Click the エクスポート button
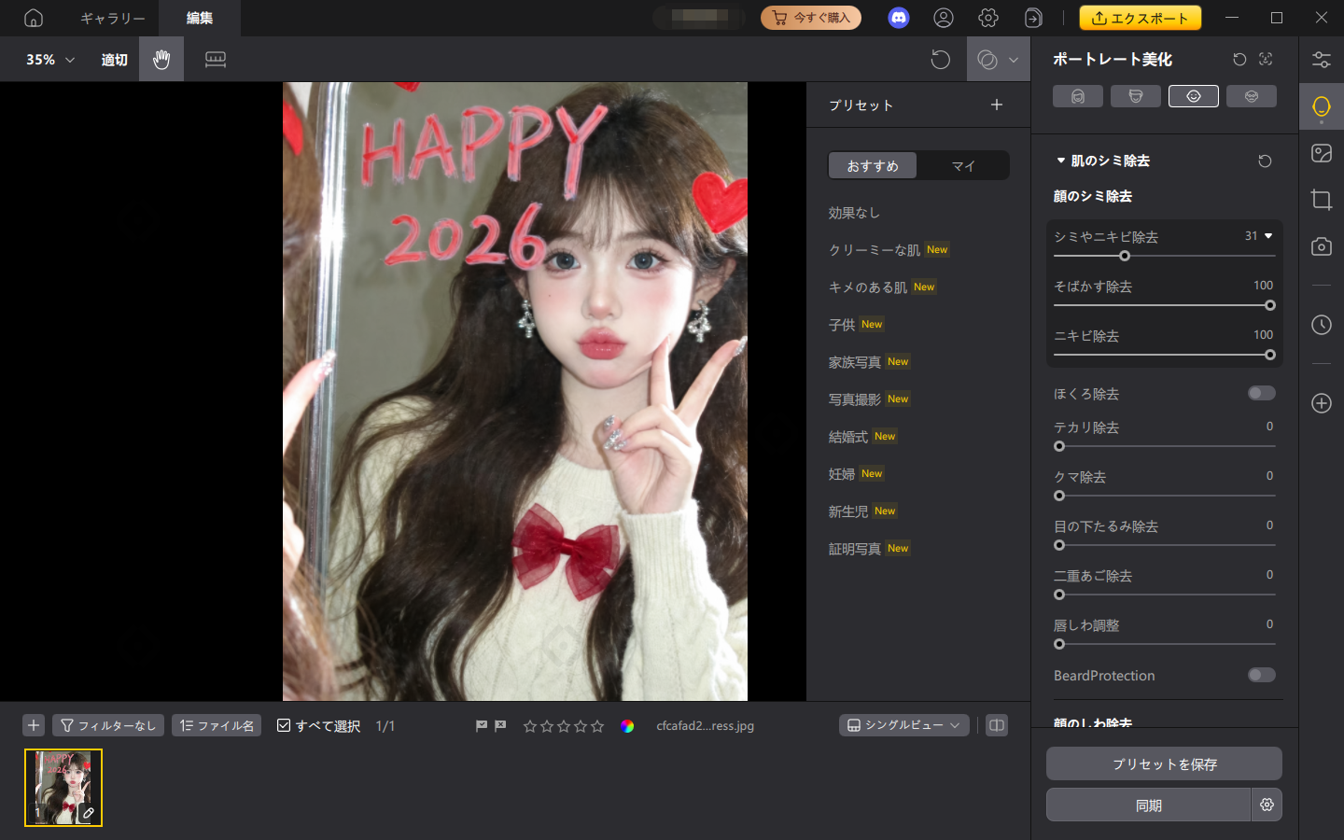This screenshot has height=840, width=1344. click(x=1140, y=18)
